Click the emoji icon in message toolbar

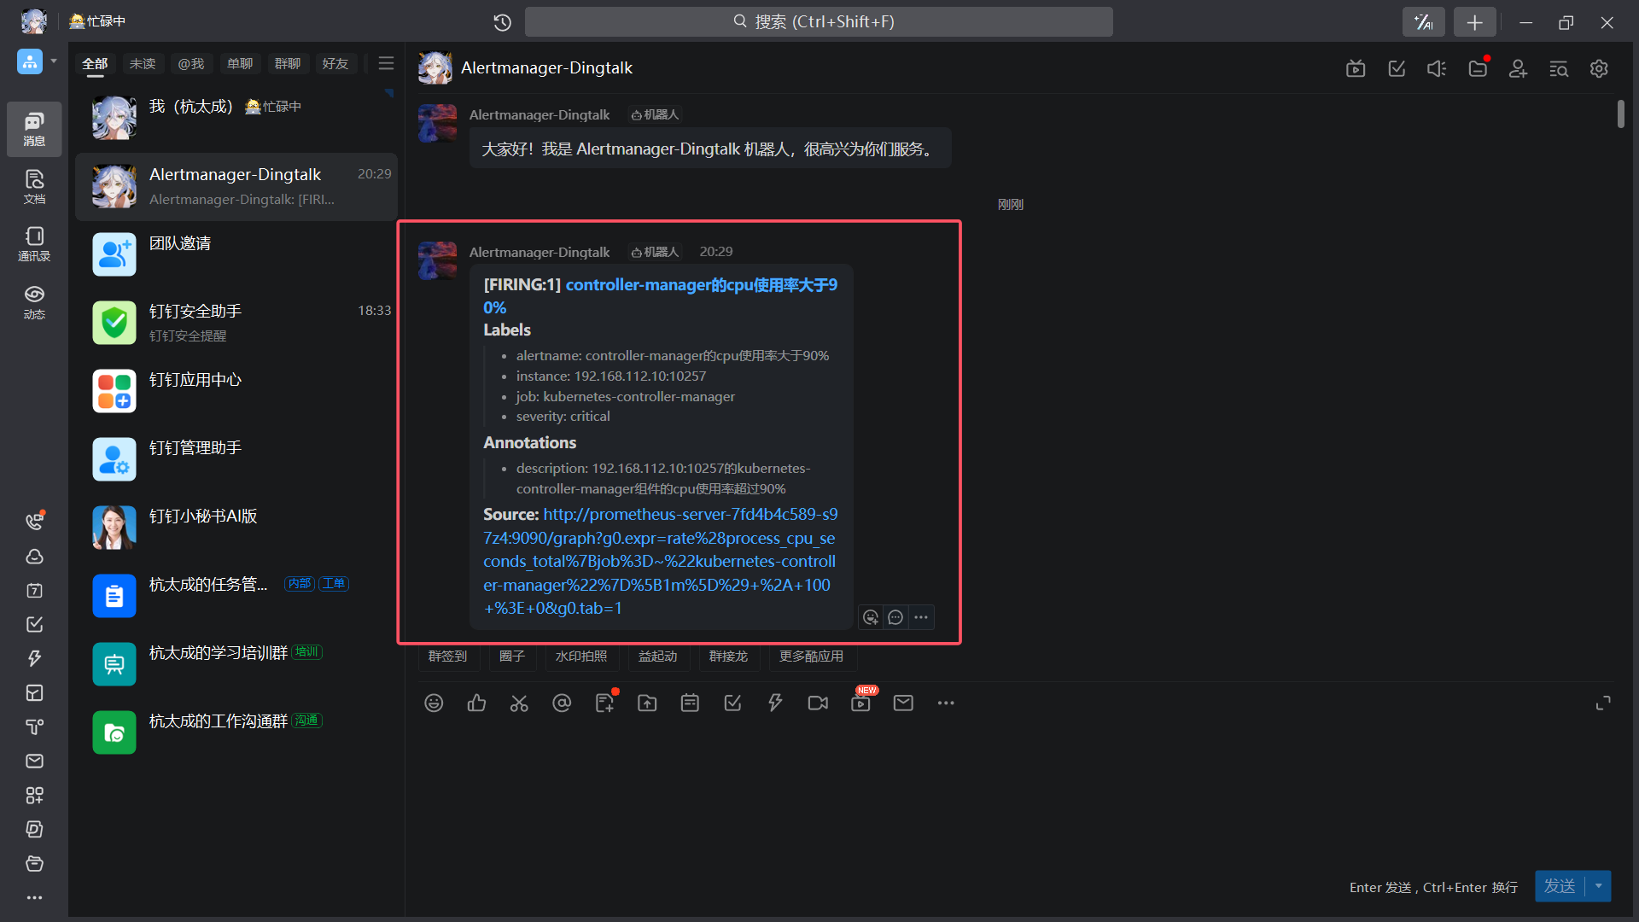tap(434, 703)
